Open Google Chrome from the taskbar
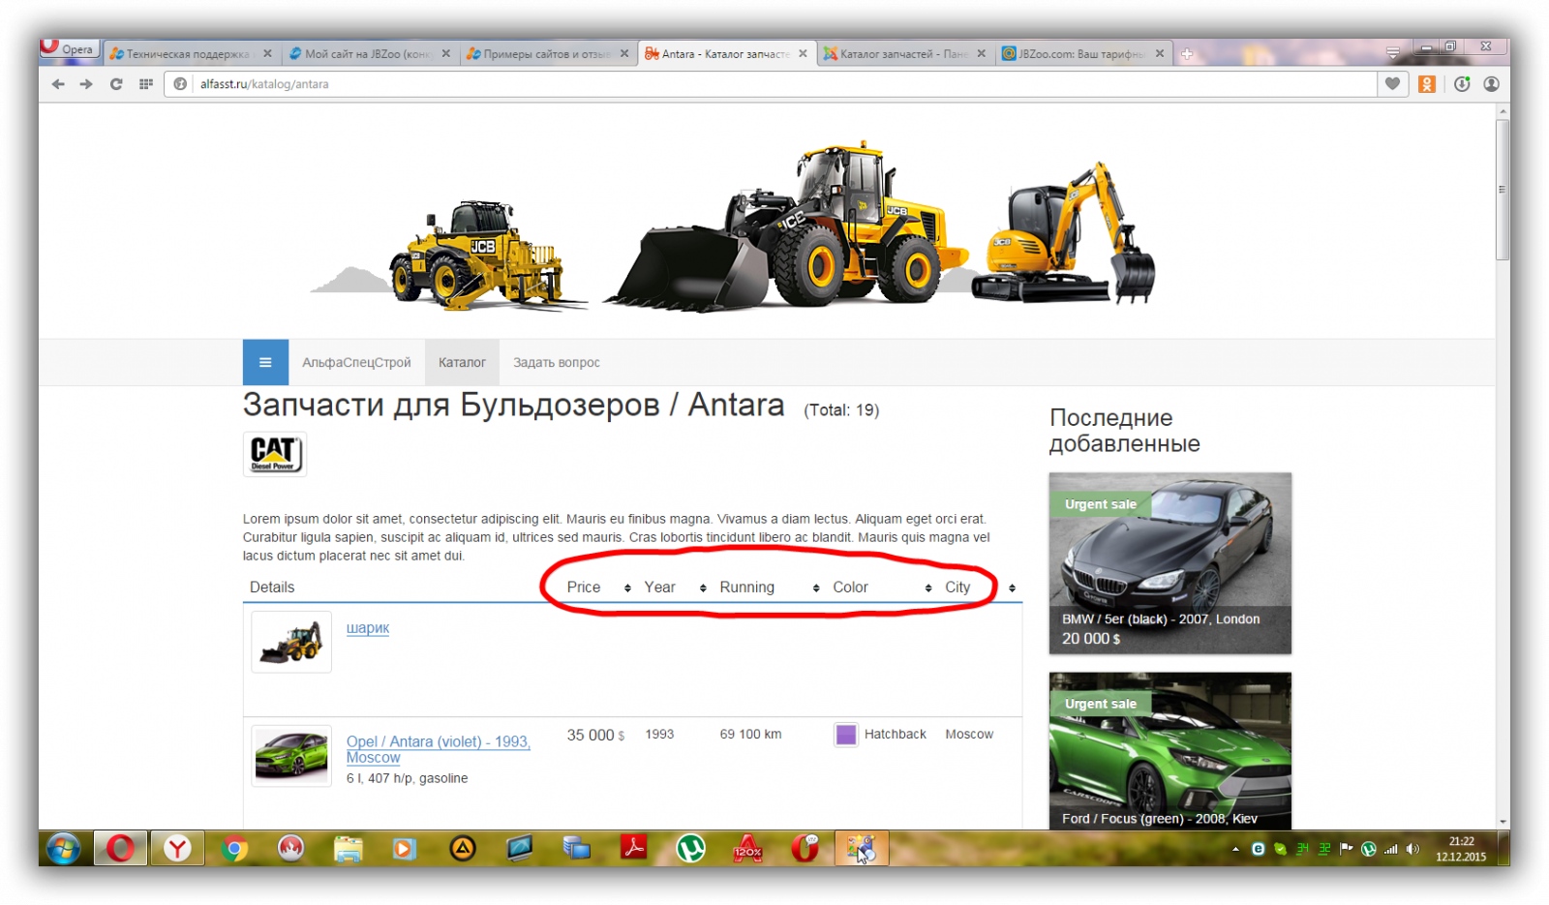This screenshot has width=1549, height=905. 233,849
